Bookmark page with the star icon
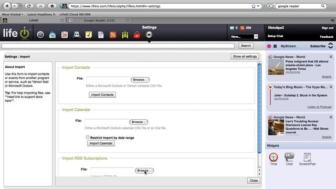336x189 pixels. coord(254,6)
